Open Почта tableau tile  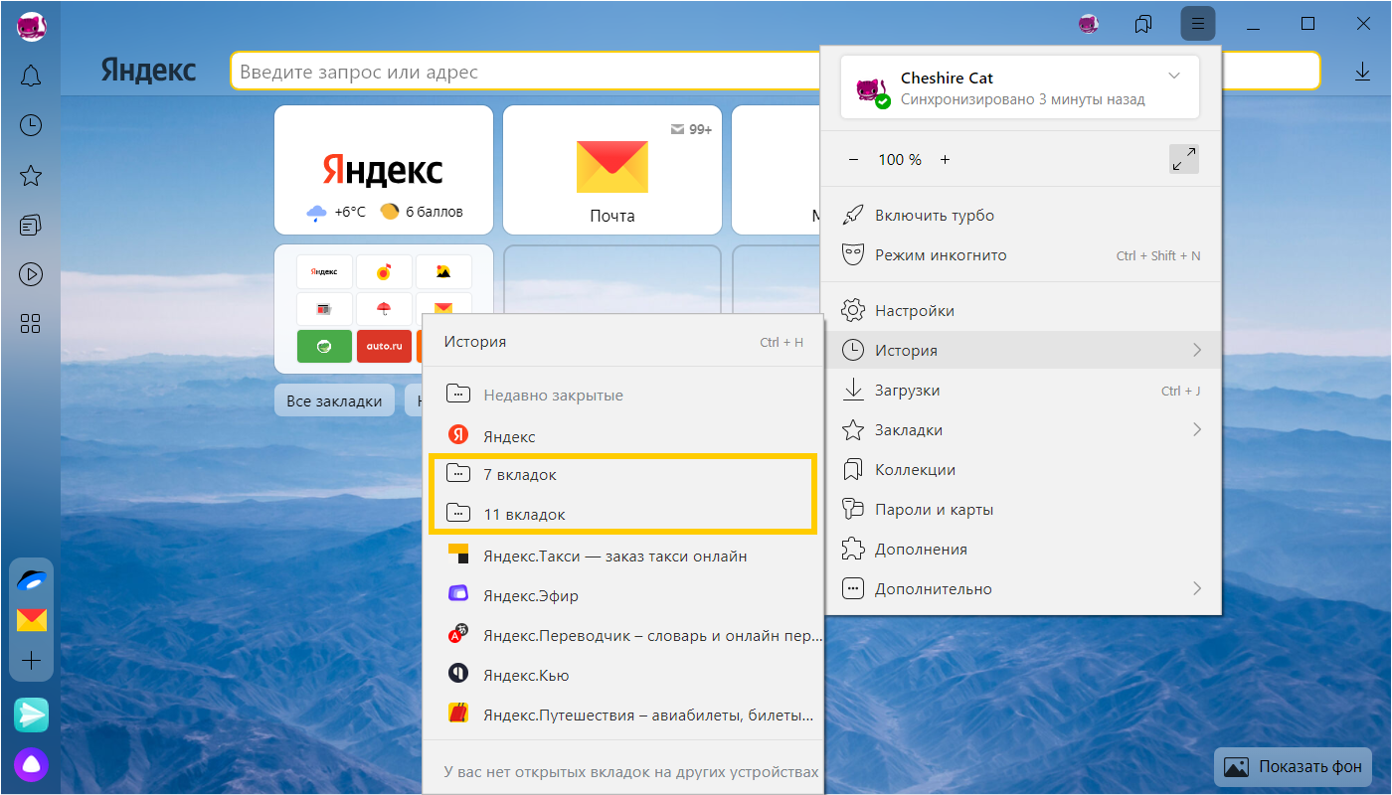click(612, 170)
